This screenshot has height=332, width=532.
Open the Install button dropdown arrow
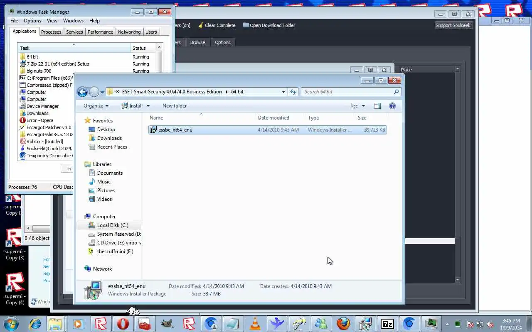[148, 106]
